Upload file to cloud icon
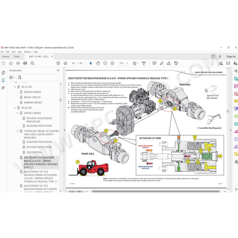Viewport: 238px width, 238px height. tap(18, 63)
